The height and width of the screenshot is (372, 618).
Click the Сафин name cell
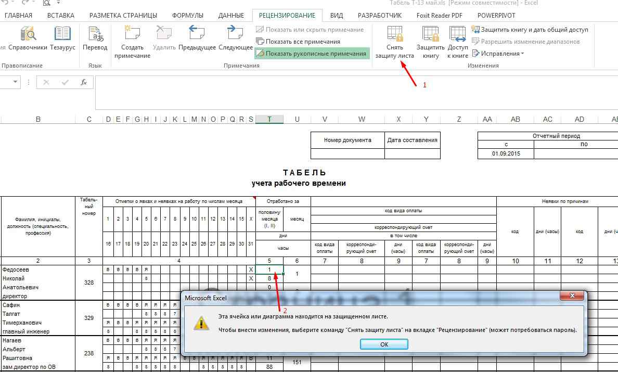[38, 305]
